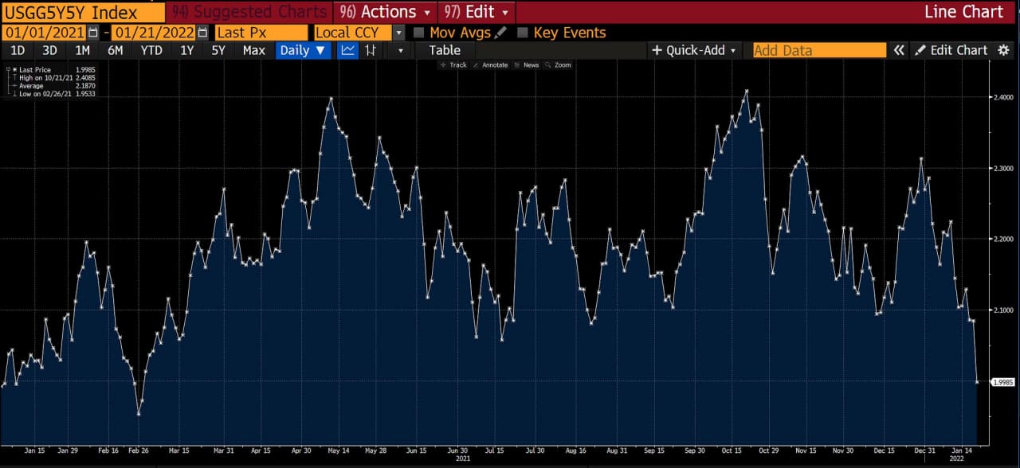
Task: Open chart settings gear icon
Action: (x=1003, y=50)
